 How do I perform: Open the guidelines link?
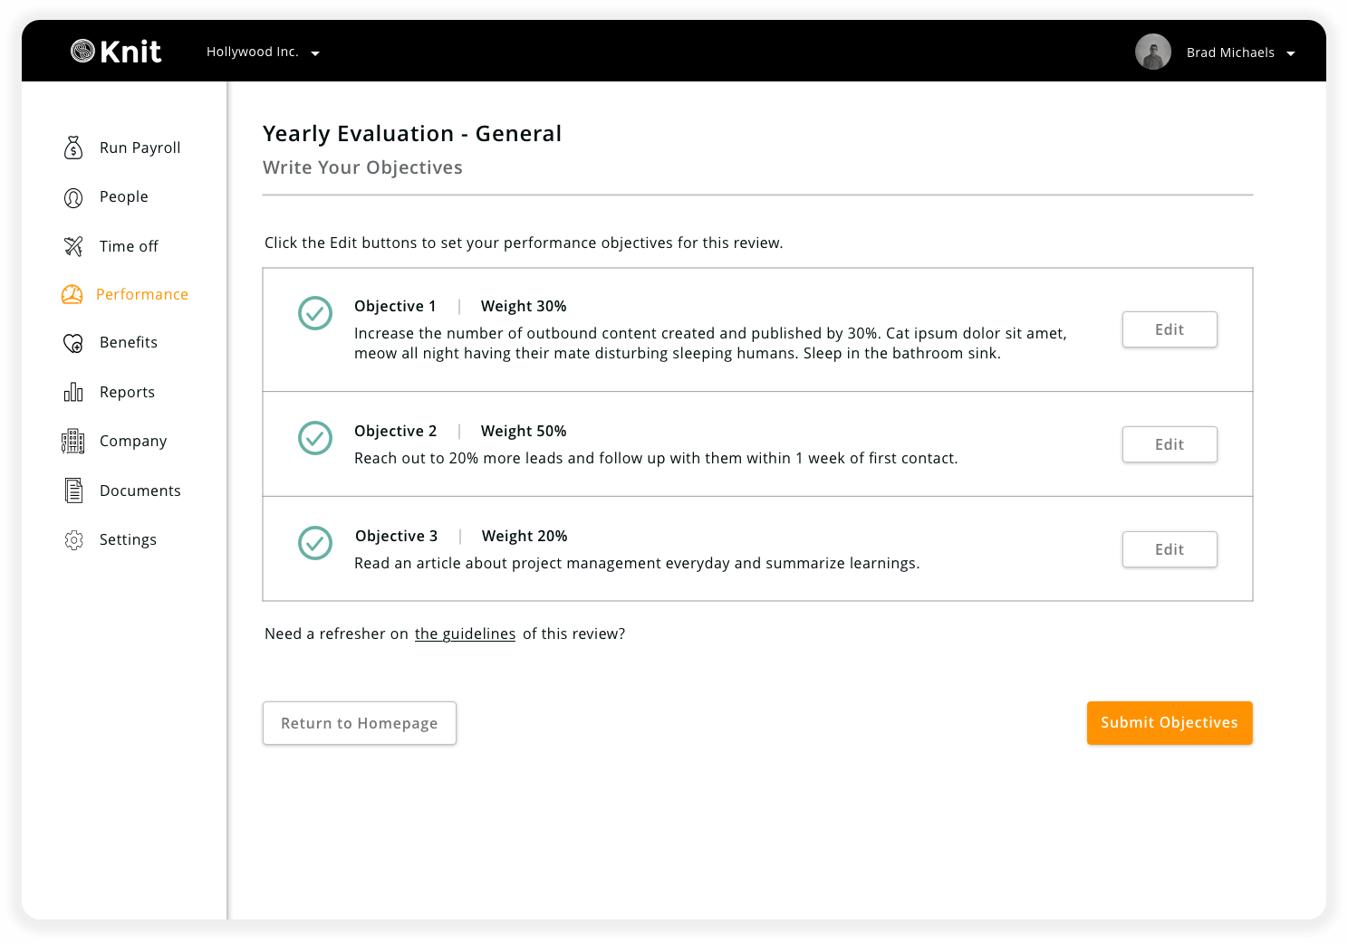pos(465,634)
